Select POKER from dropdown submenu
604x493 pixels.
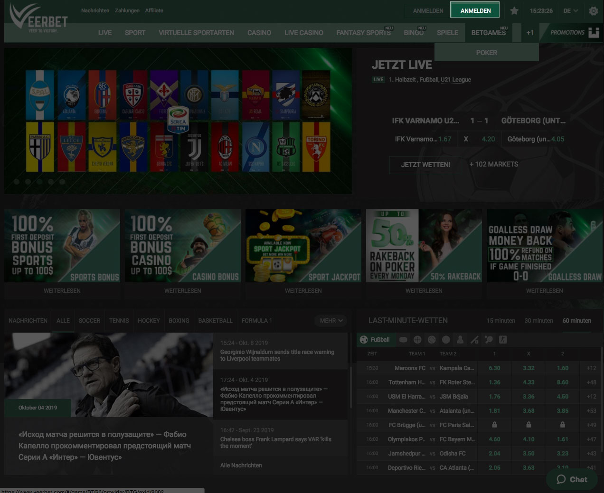(x=487, y=53)
